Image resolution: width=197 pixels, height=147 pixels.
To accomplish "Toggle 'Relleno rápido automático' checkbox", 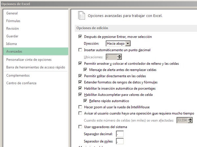I will 85,101.
